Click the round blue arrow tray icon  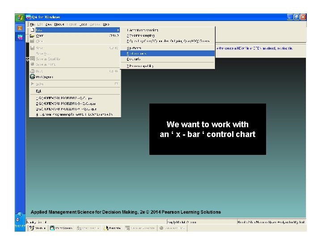coord(20,214)
